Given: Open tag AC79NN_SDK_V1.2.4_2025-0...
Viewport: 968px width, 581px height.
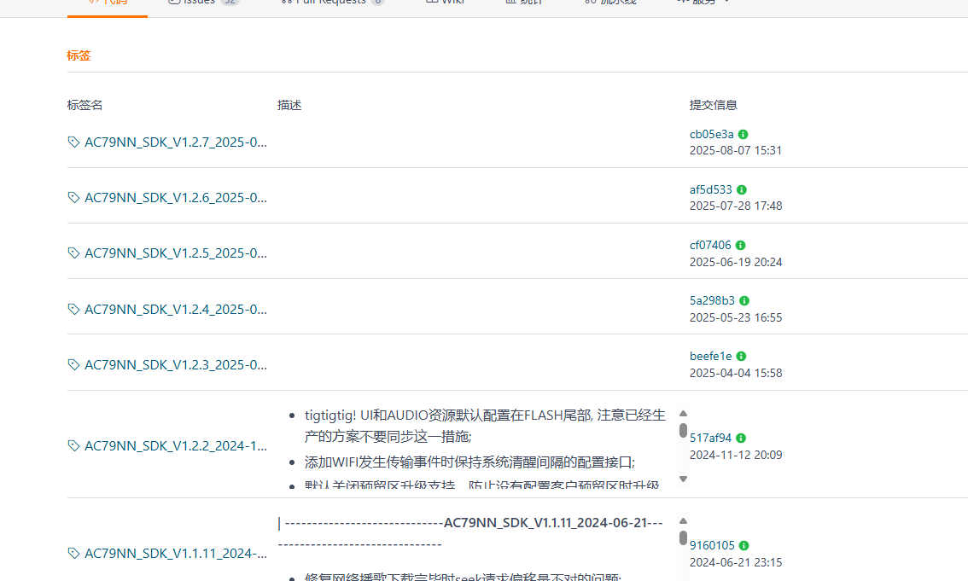Looking at the screenshot, I should (175, 309).
